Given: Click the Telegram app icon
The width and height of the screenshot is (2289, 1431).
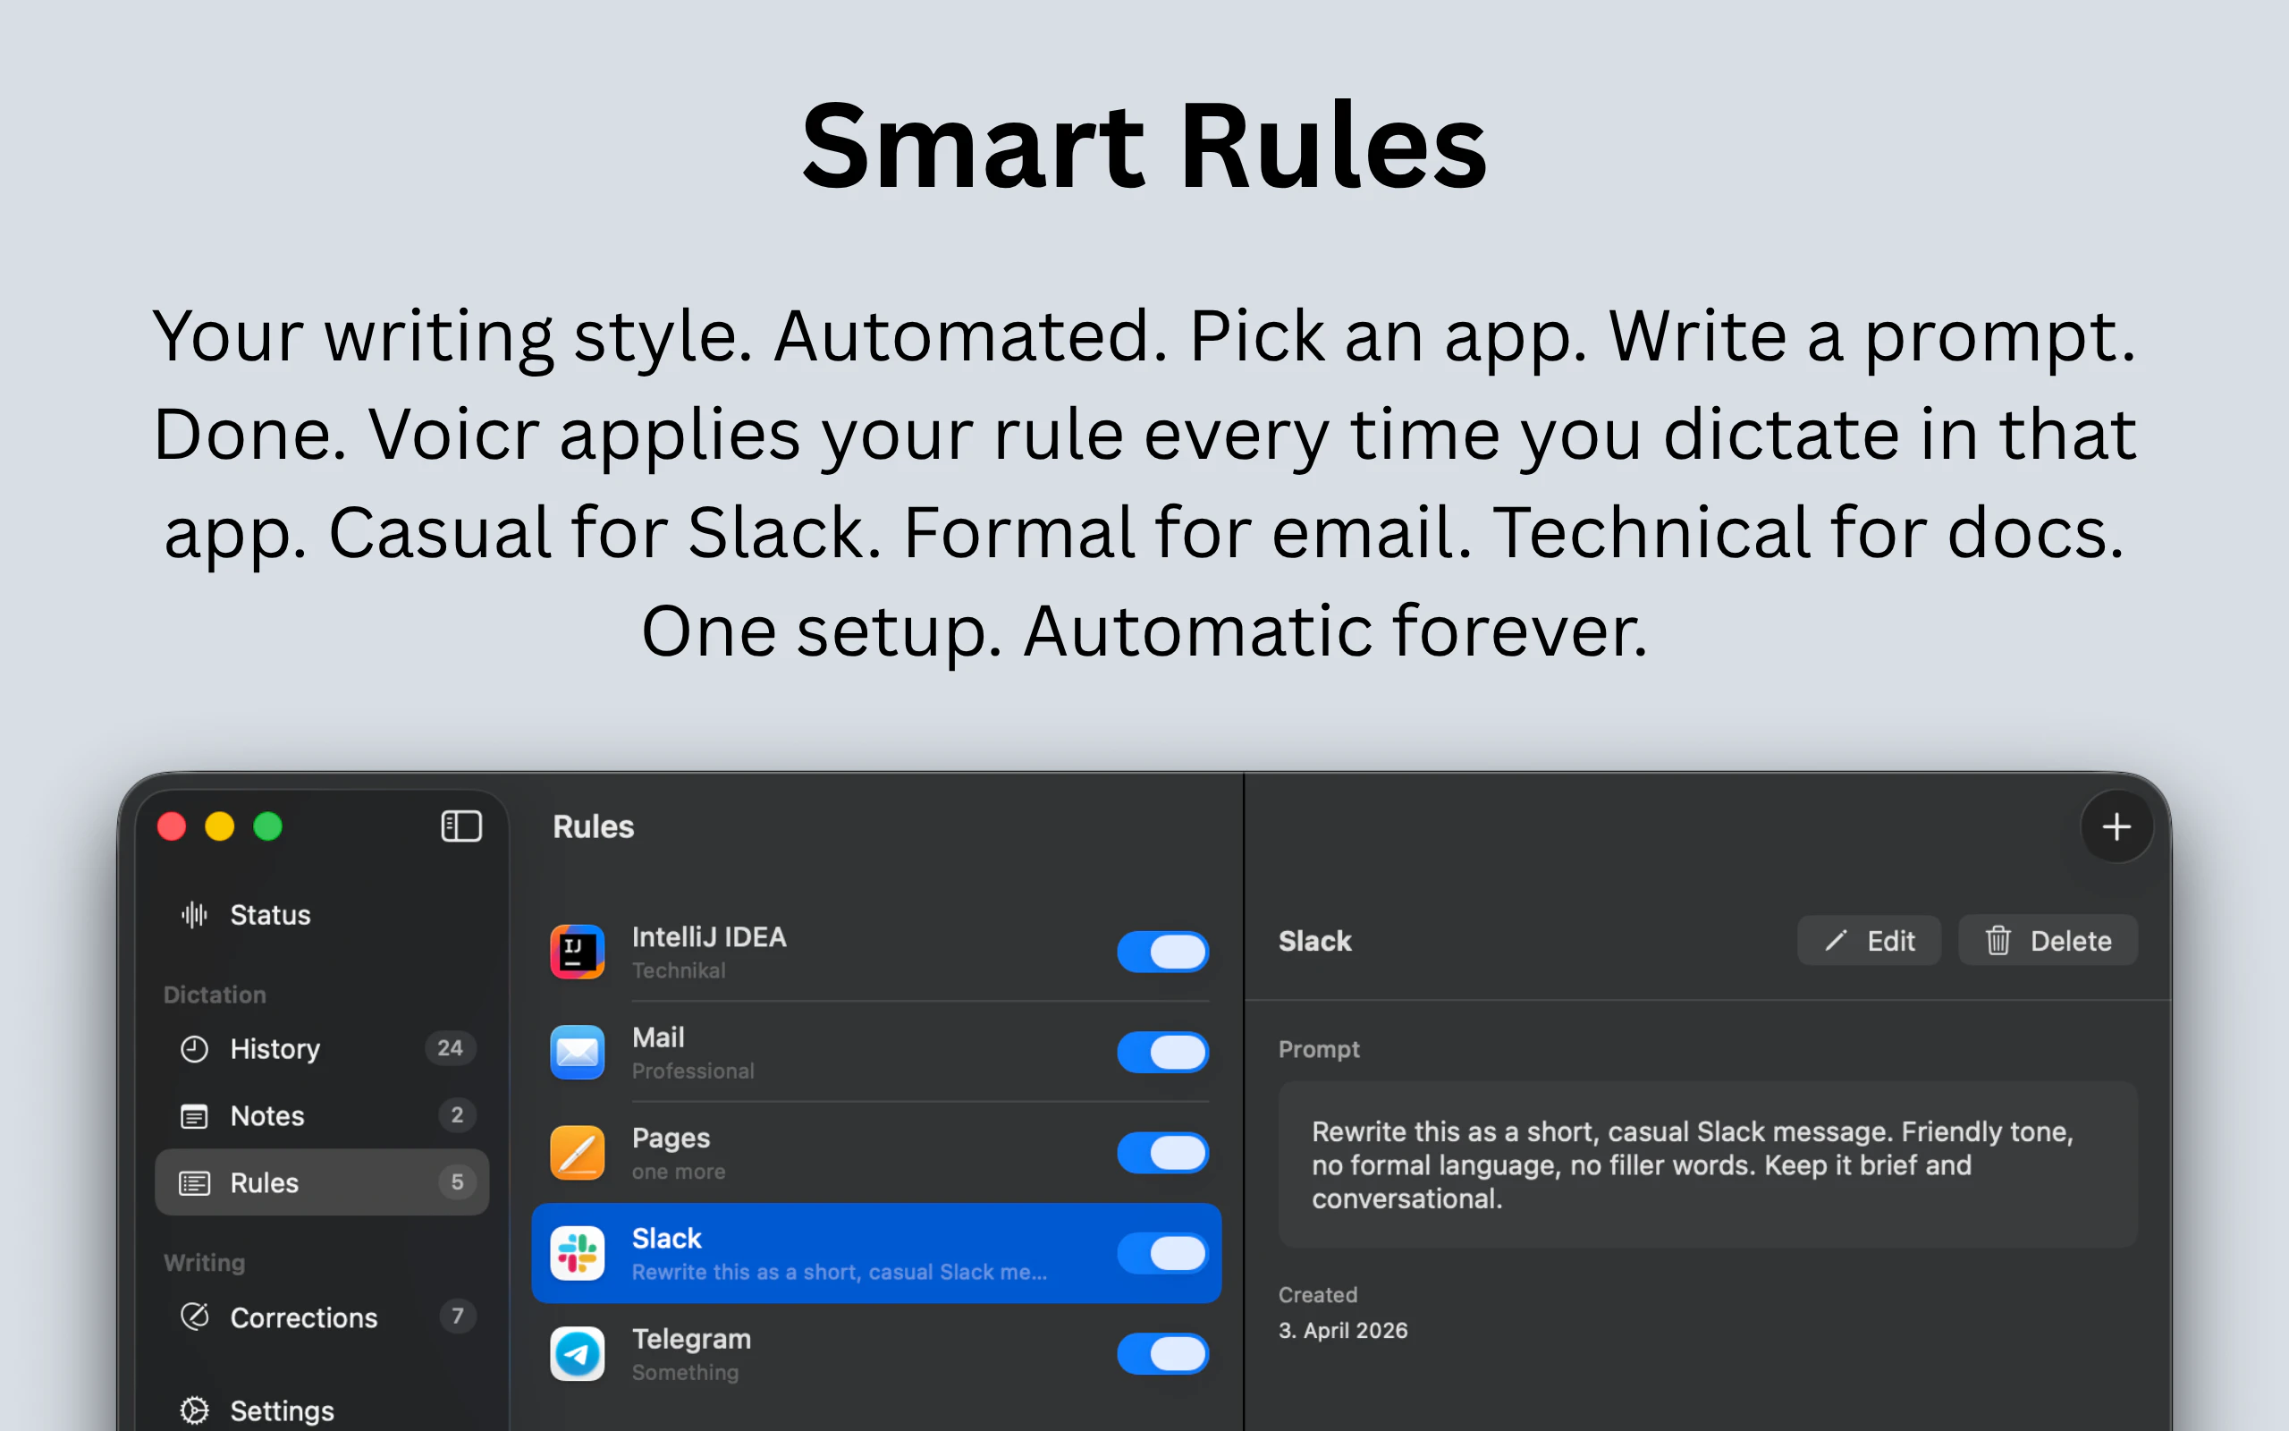Looking at the screenshot, I should (577, 1353).
